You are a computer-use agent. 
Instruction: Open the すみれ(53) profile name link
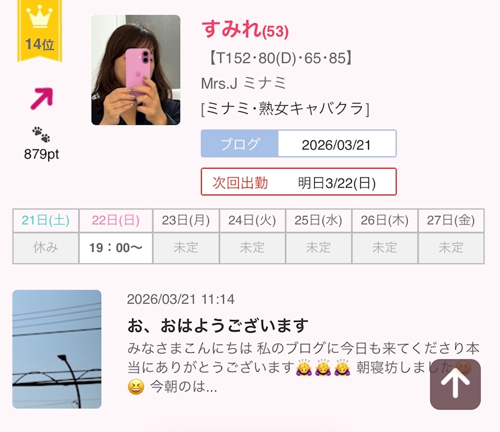[245, 29]
